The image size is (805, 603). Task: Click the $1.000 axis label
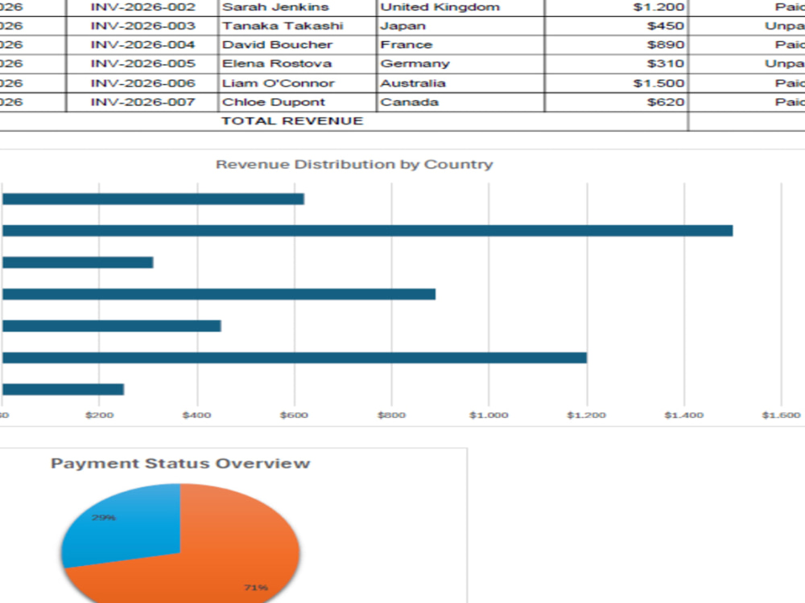pos(489,416)
